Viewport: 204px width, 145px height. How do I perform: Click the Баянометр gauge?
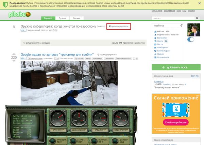(58, 118)
